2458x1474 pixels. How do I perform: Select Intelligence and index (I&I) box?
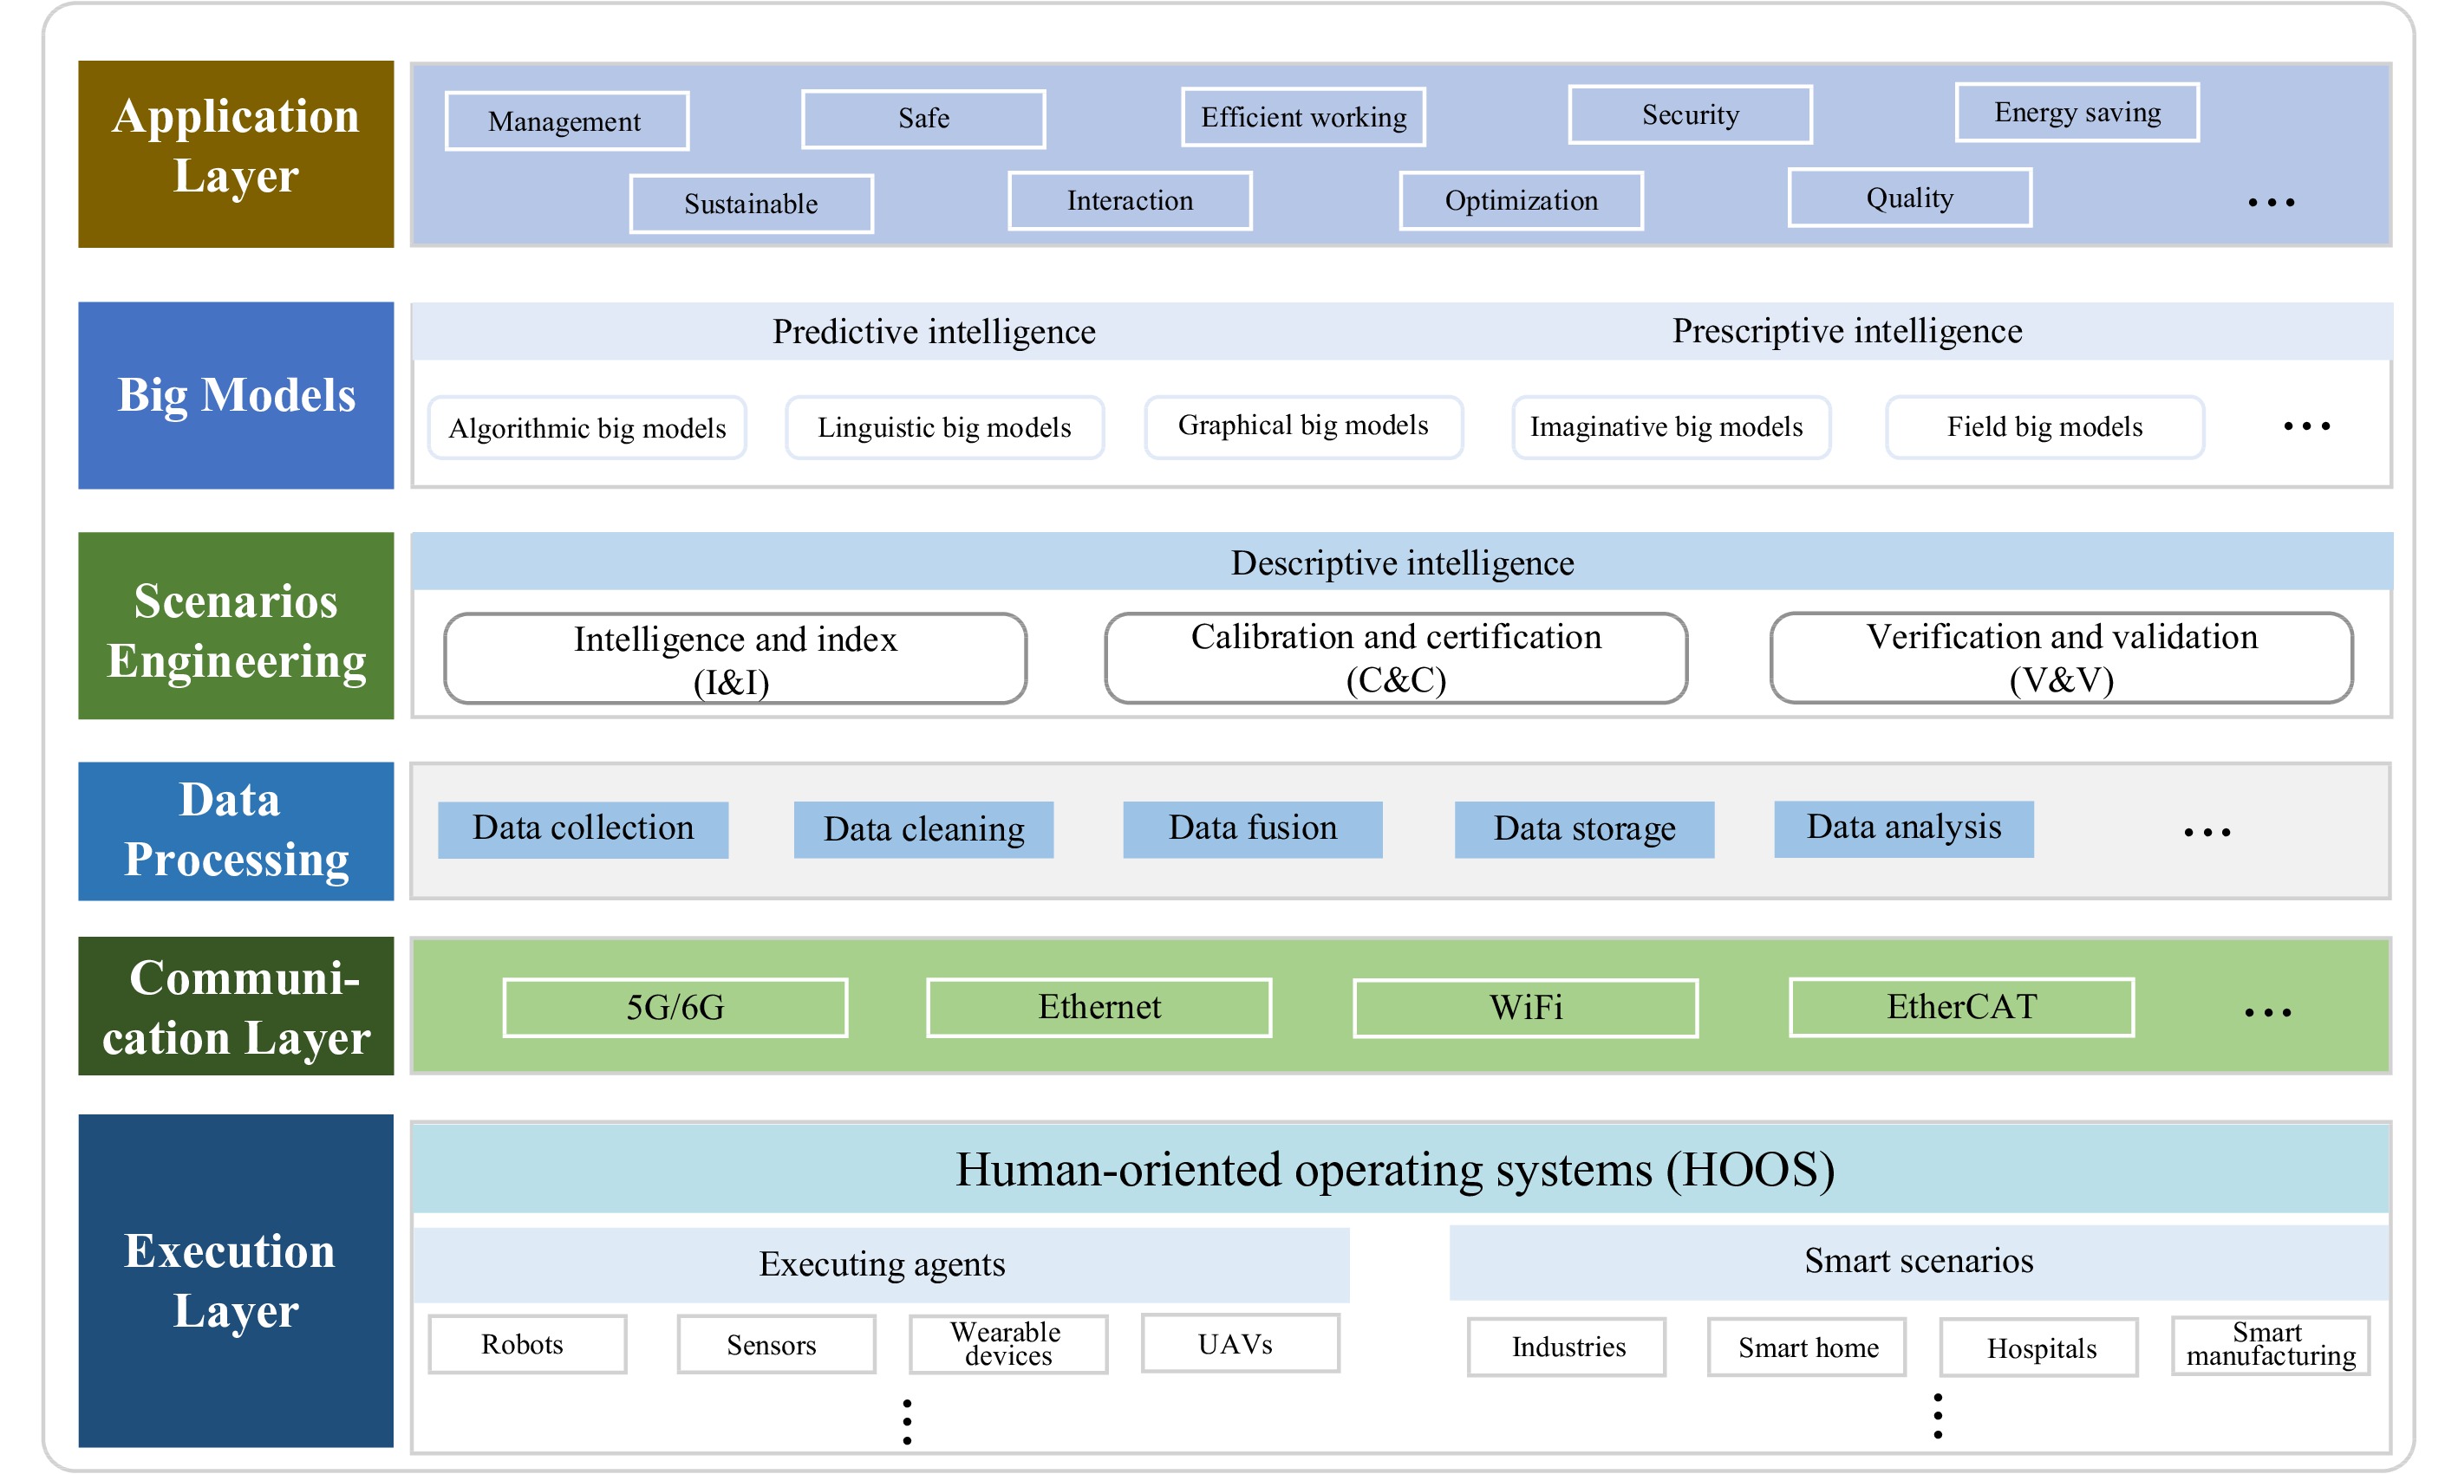[x=735, y=659]
